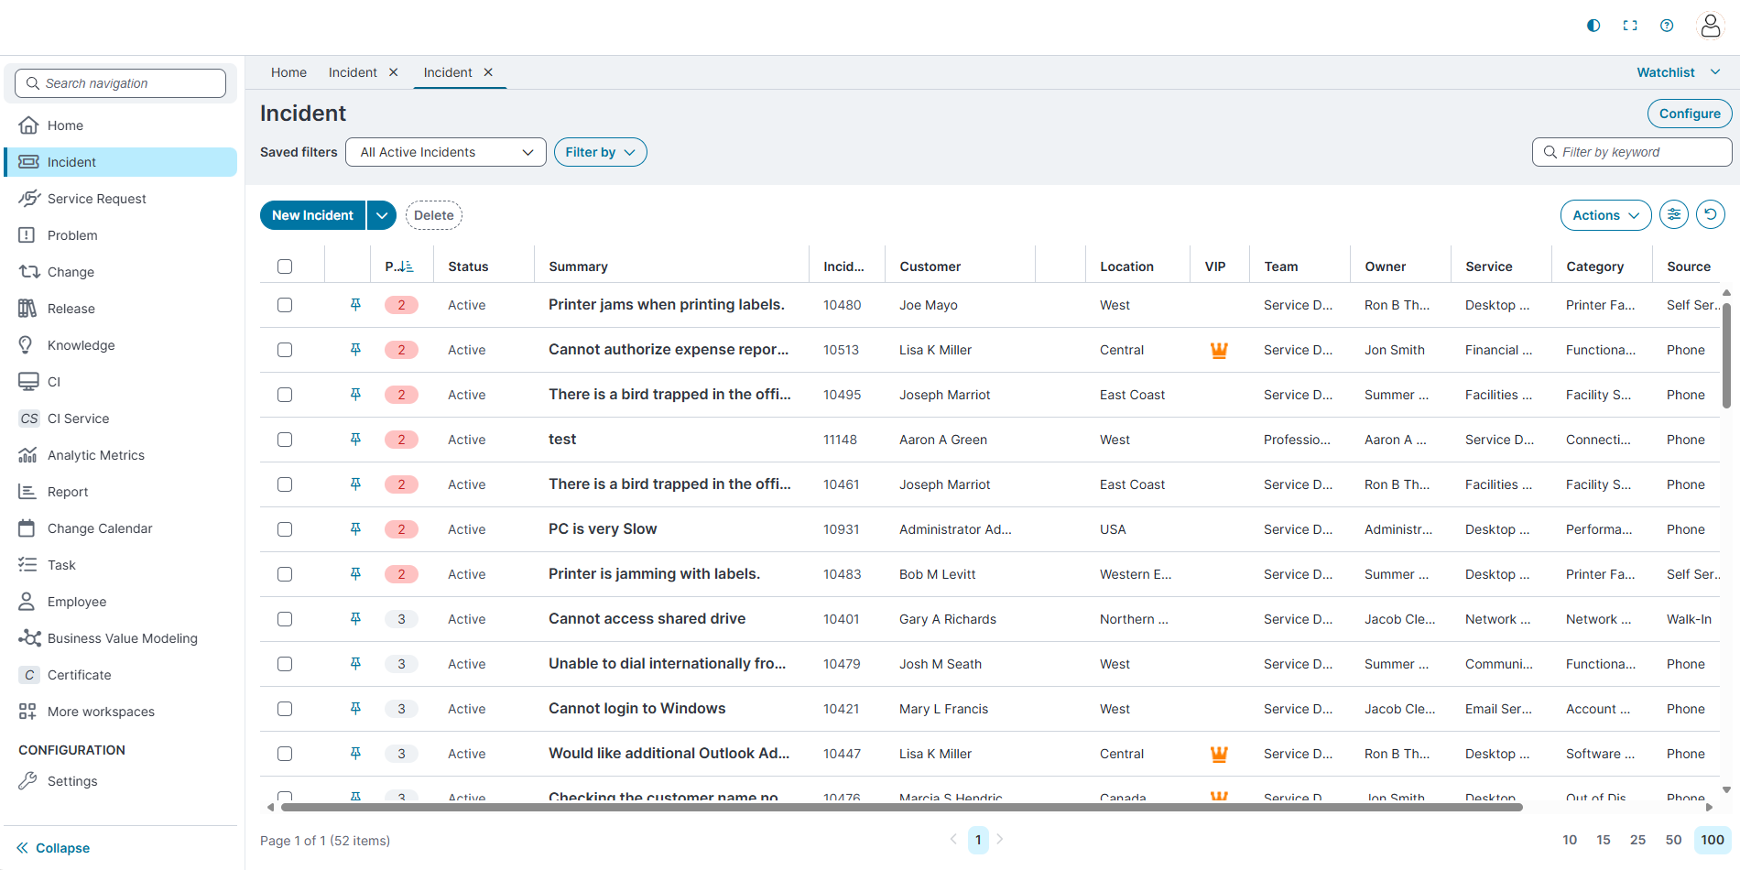
Task: Check the PC is very Slow row
Action: coord(285,529)
